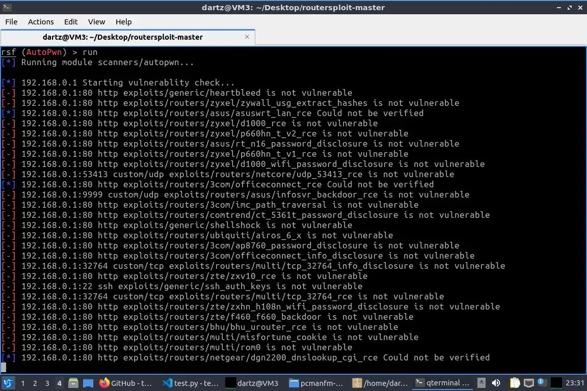Click the rt_n16_password_disclosure result line
Screen dimensions: 587x391
click(x=230, y=144)
